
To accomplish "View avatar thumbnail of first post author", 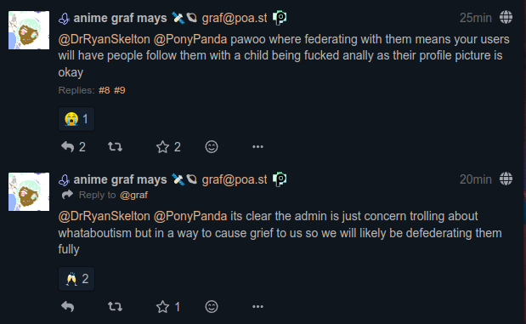I will tap(29, 31).
